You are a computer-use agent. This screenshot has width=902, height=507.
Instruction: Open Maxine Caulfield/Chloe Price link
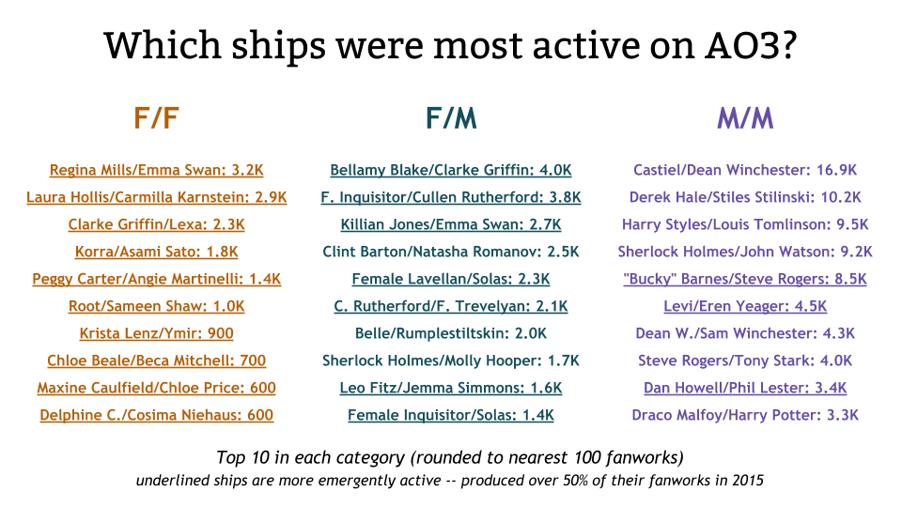[157, 388]
